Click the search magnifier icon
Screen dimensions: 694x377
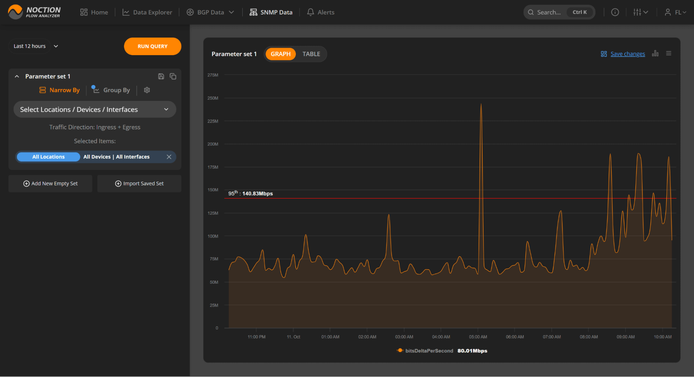point(531,12)
